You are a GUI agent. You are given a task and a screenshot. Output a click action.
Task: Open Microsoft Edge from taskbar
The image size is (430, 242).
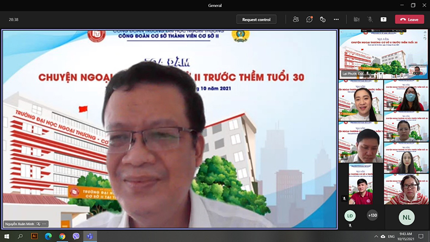(48, 236)
